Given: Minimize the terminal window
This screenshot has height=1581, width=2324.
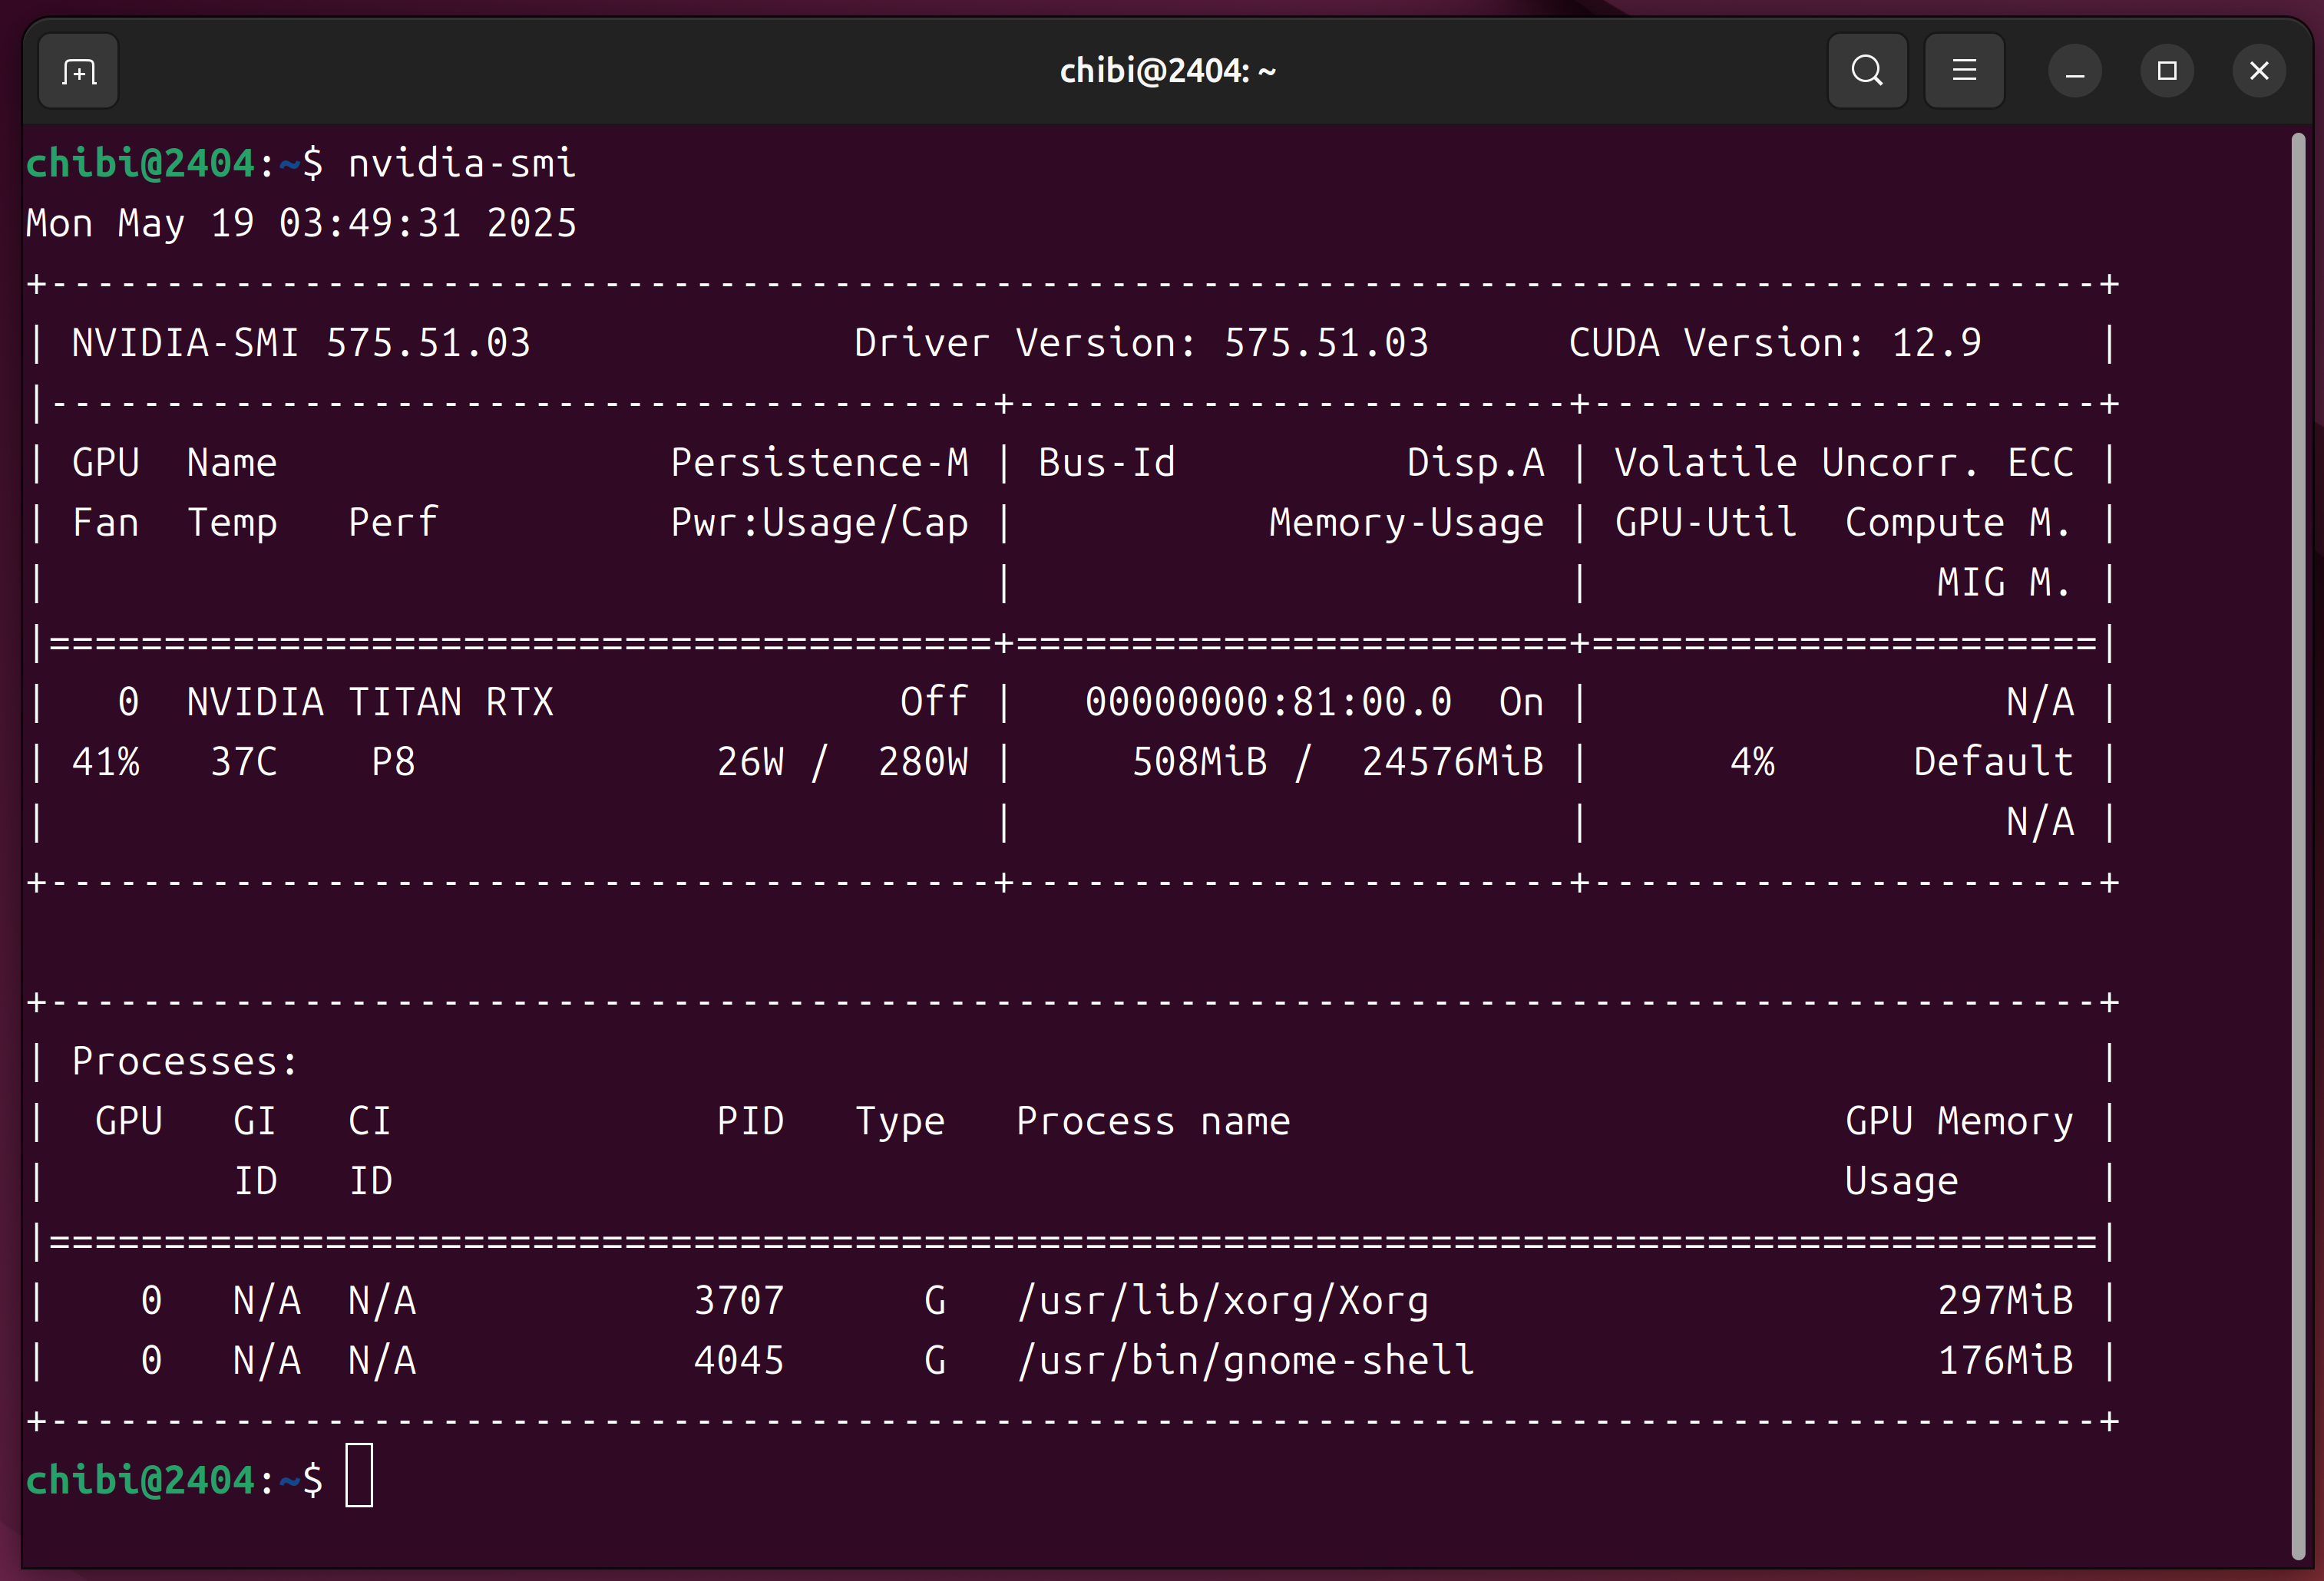Looking at the screenshot, I should [x=2075, y=71].
